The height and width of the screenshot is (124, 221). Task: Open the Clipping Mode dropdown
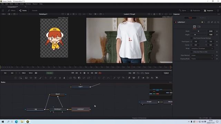pos(202,59)
